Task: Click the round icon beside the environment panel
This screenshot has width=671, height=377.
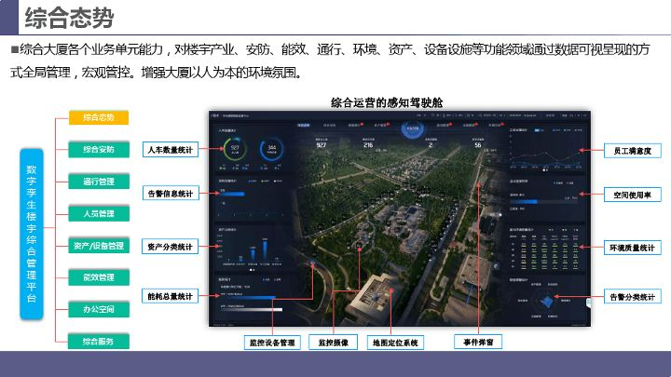Action: click(496, 266)
